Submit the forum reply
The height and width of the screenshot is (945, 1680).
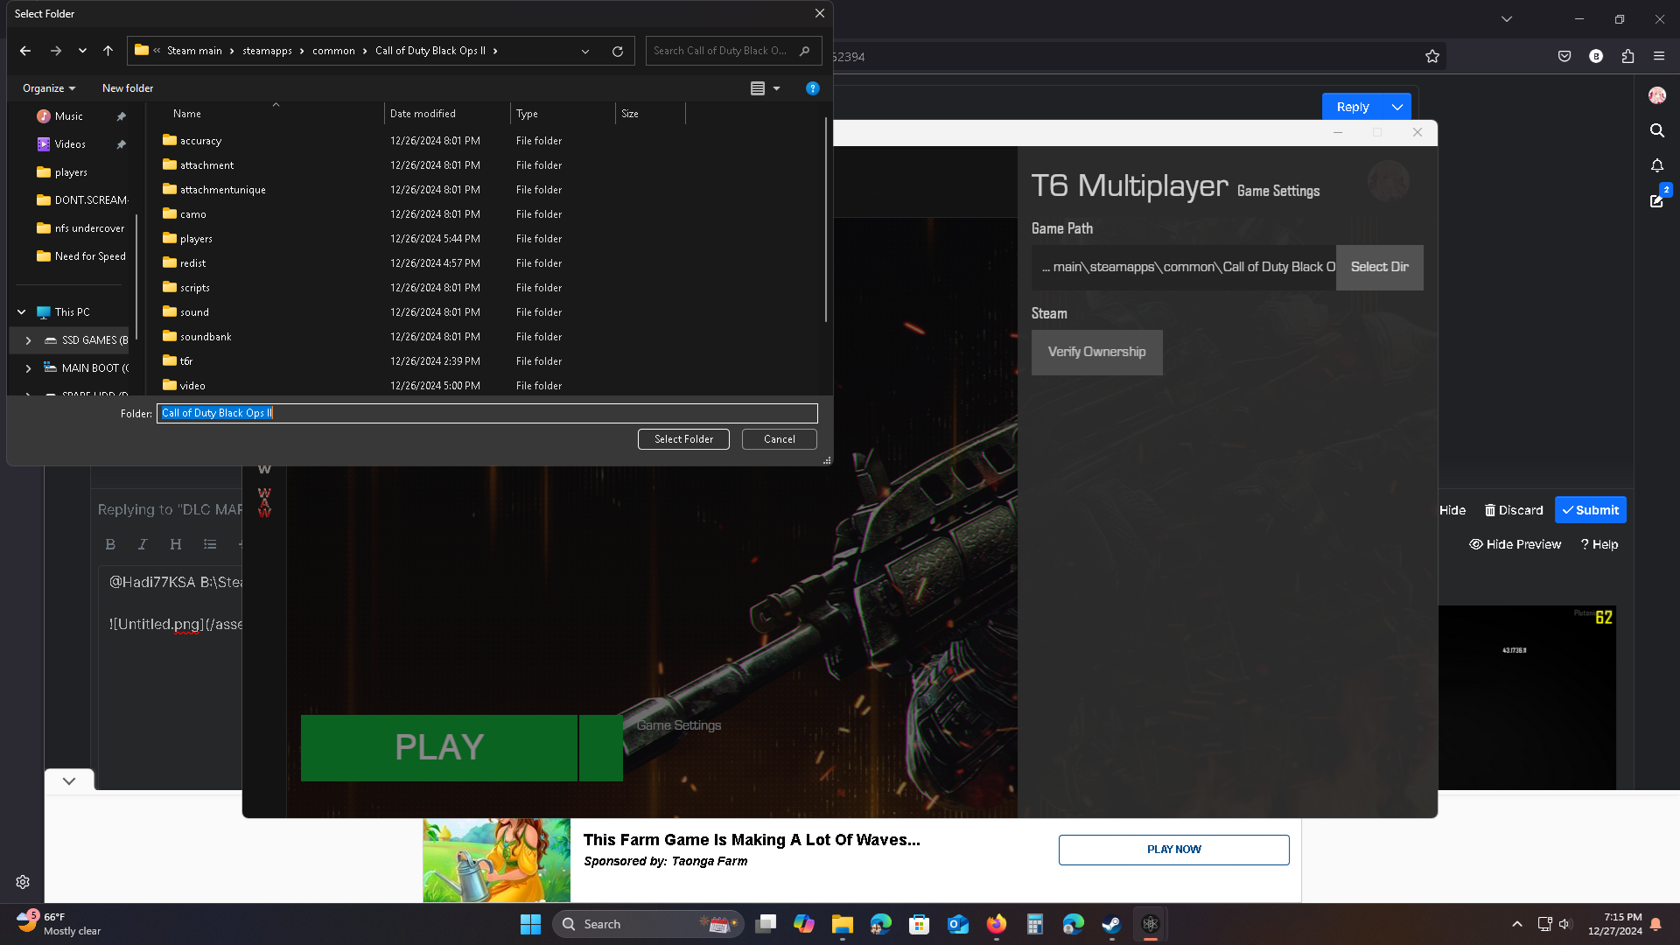coord(1590,510)
